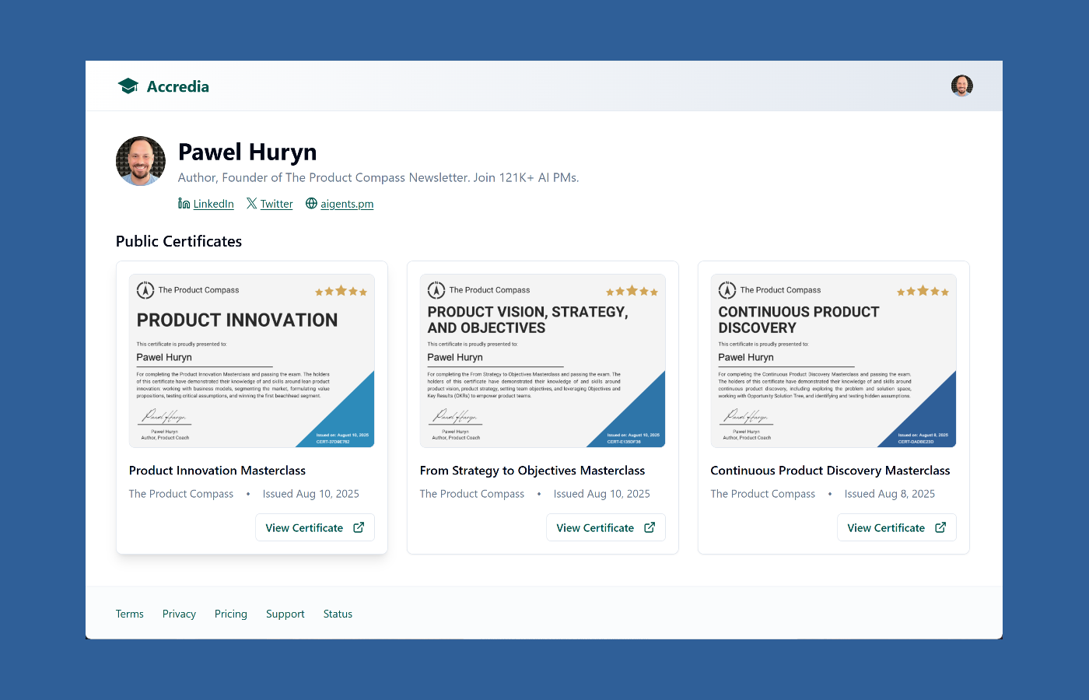Click the X Twitter icon
The height and width of the screenshot is (700, 1089).
coord(252,203)
